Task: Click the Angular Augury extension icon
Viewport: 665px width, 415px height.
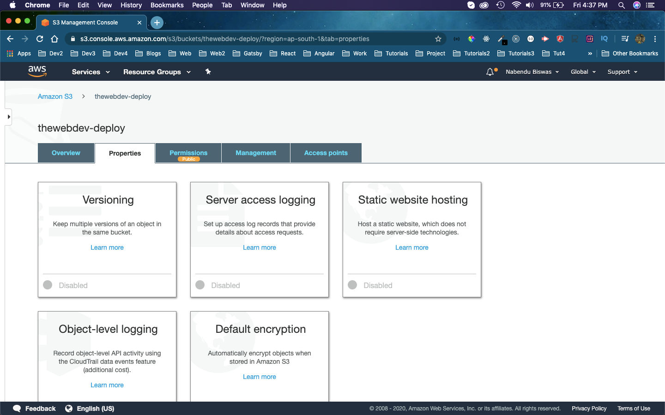Action: coord(560,39)
